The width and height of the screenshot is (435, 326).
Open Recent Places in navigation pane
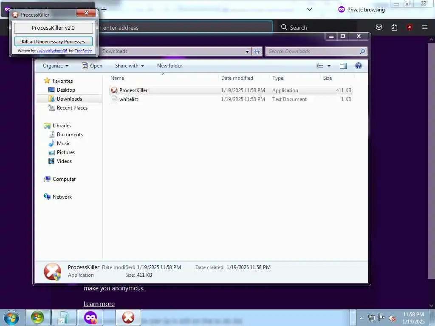click(x=72, y=108)
